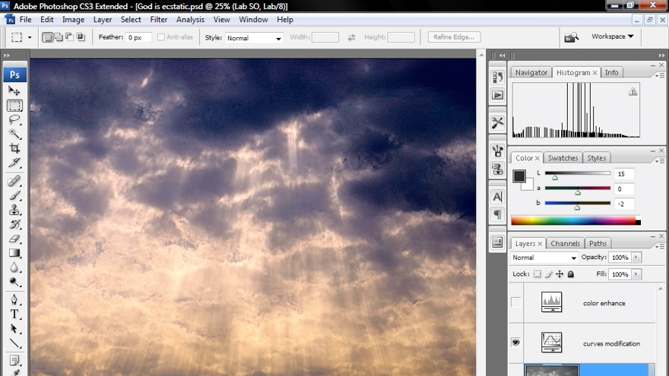The height and width of the screenshot is (376, 669).
Task: Expand the toolbox to two columns
Action: point(6,55)
